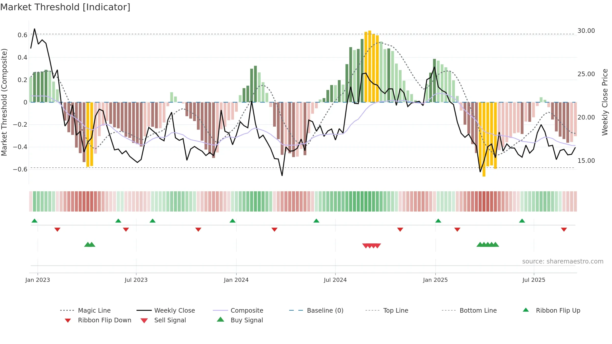Select the Ribbon Flip Up marker just before Jul 2025

[522, 221]
